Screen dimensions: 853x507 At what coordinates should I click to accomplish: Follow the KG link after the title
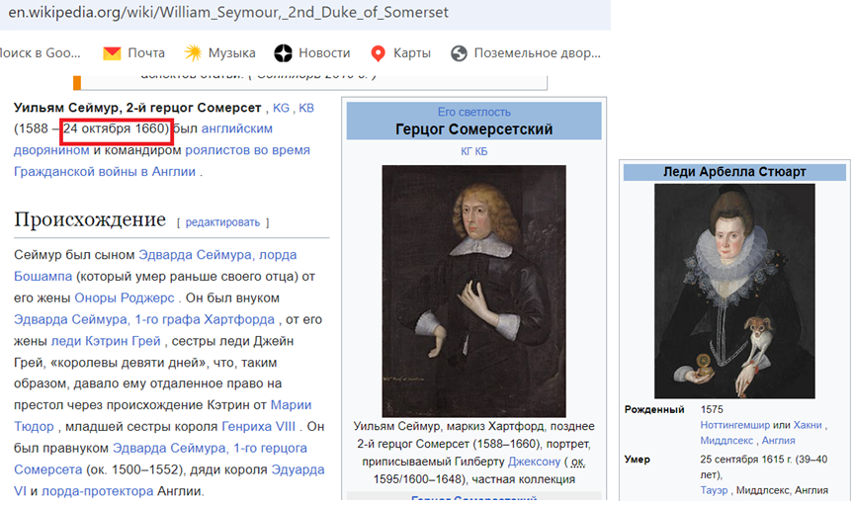(x=281, y=109)
